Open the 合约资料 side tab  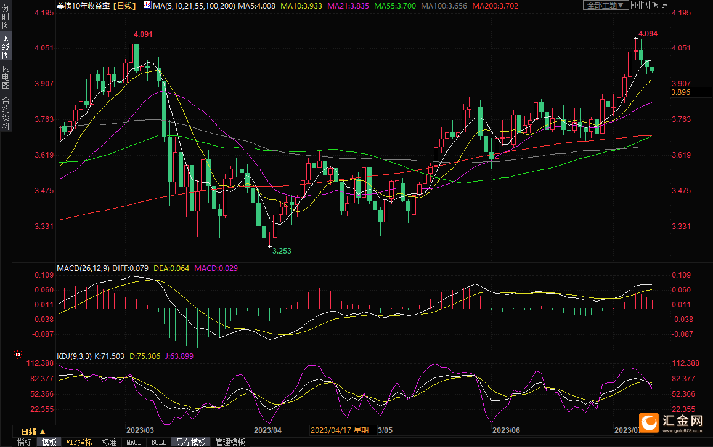coord(6,113)
